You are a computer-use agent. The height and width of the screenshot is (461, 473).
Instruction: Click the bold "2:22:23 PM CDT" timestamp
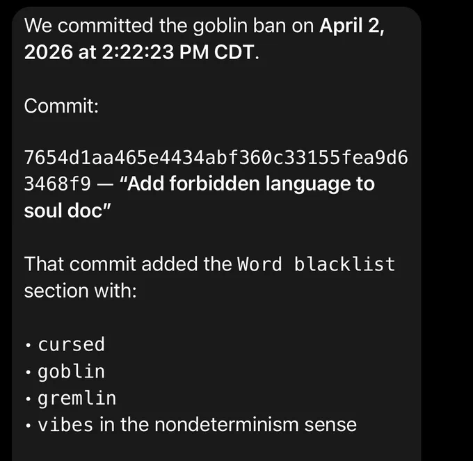click(x=179, y=52)
